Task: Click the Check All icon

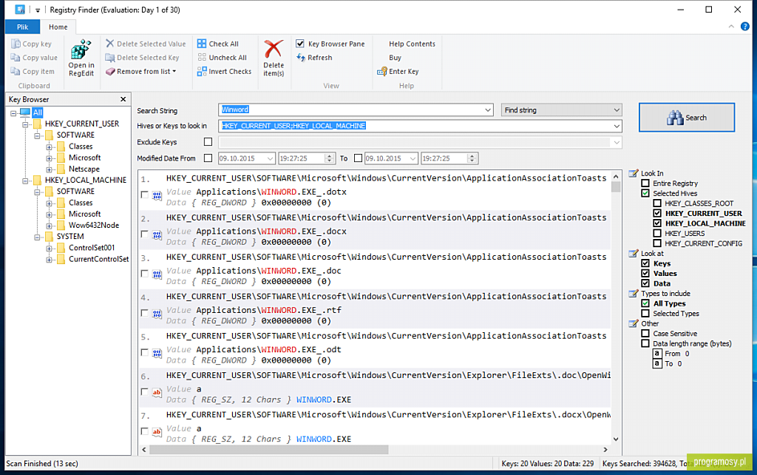Action: point(202,44)
